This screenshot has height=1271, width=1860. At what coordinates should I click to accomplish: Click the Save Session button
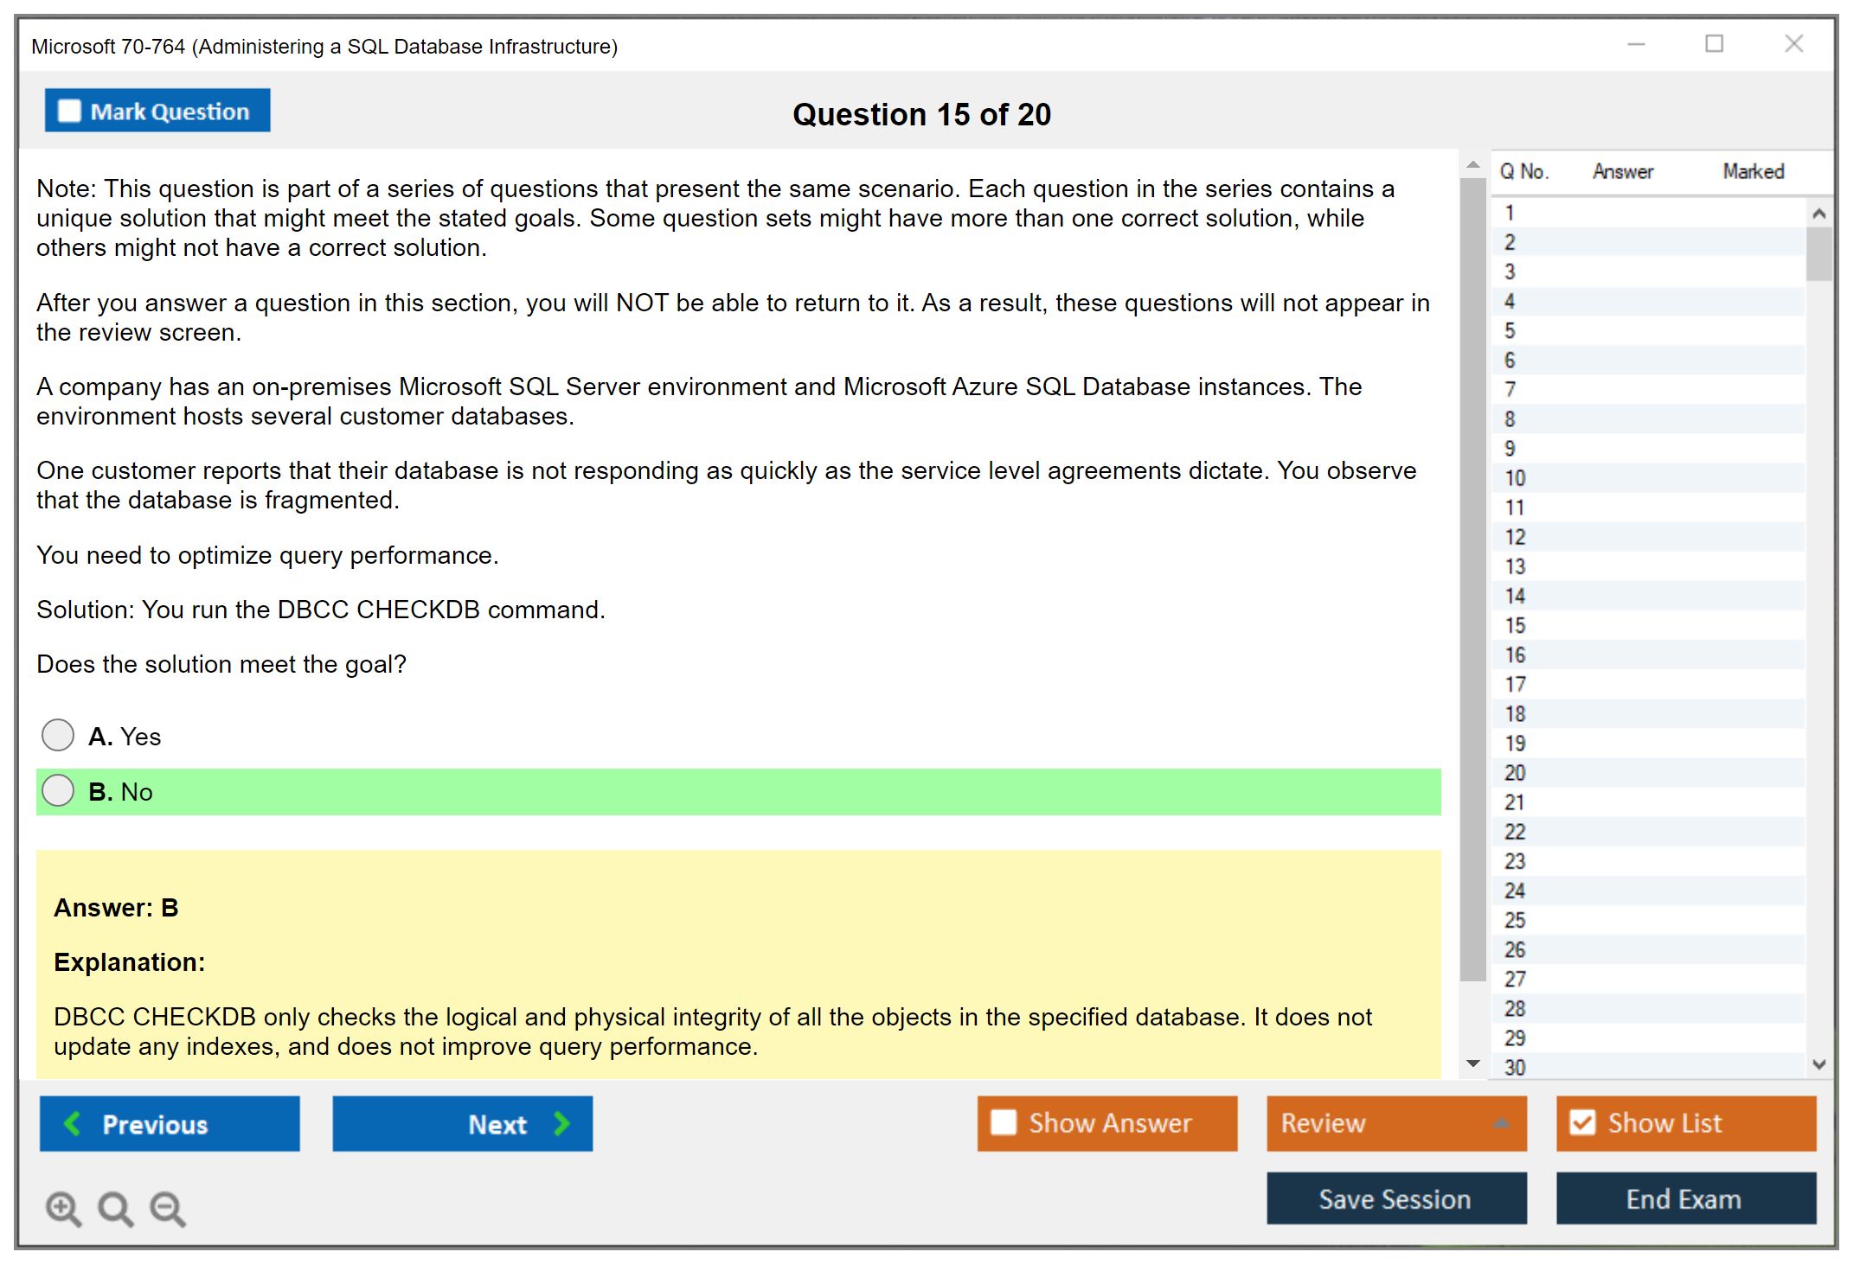pos(1395,1198)
